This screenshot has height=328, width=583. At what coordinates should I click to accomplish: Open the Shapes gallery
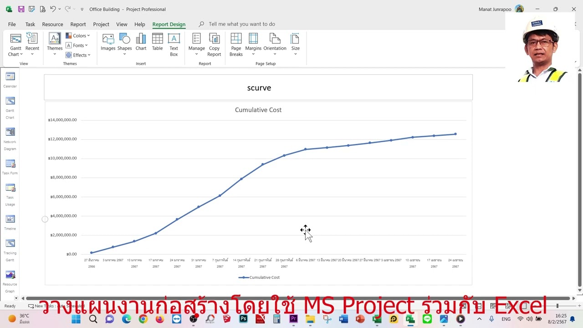[124, 45]
